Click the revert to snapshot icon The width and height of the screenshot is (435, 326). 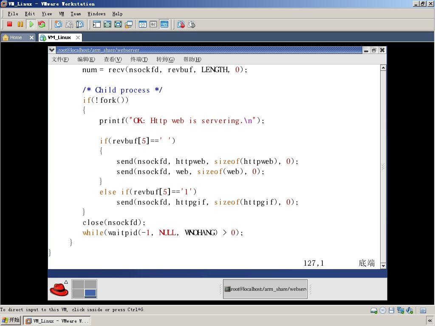69,24
